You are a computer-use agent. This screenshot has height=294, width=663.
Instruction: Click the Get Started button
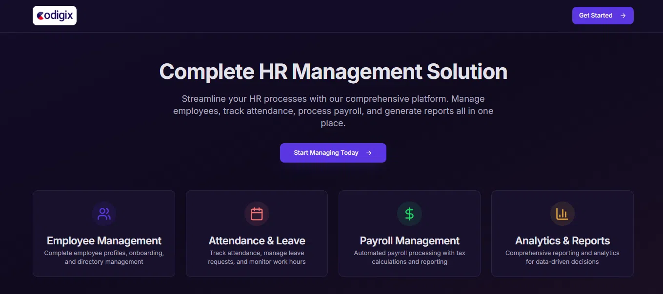click(x=603, y=15)
